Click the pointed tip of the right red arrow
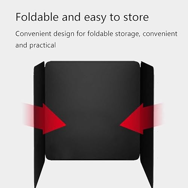 click(x=121, y=125)
